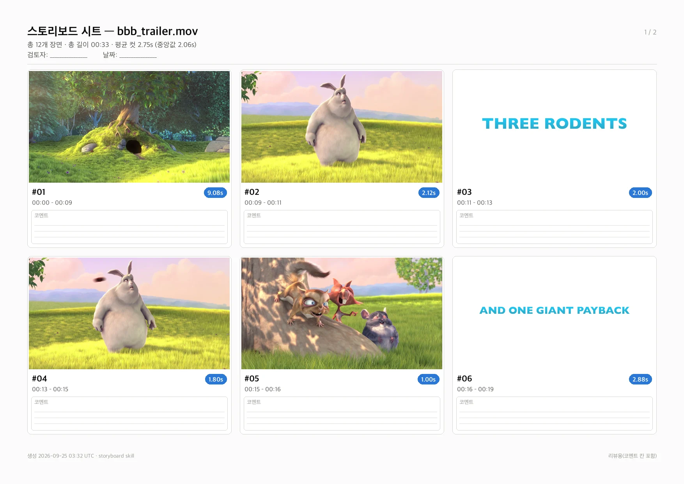The width and height of the screenshot is (684, 484).
Task: Click the timecode 00:11 - 00:13
Action: [475, 203]
